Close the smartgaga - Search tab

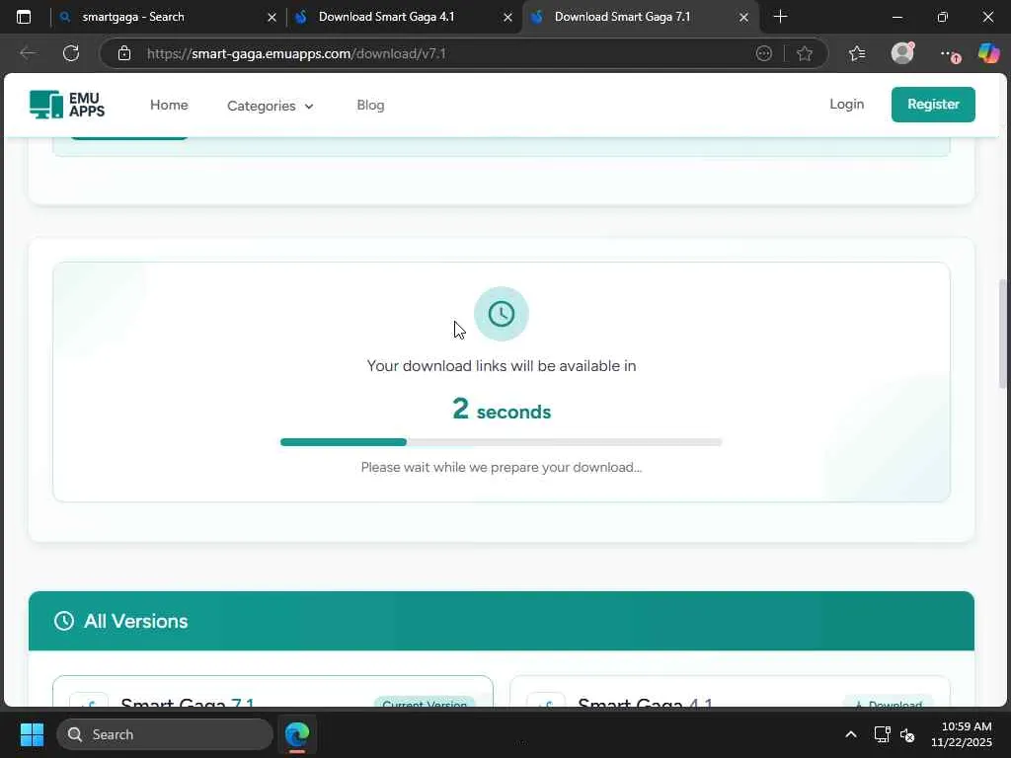(272, 18)
